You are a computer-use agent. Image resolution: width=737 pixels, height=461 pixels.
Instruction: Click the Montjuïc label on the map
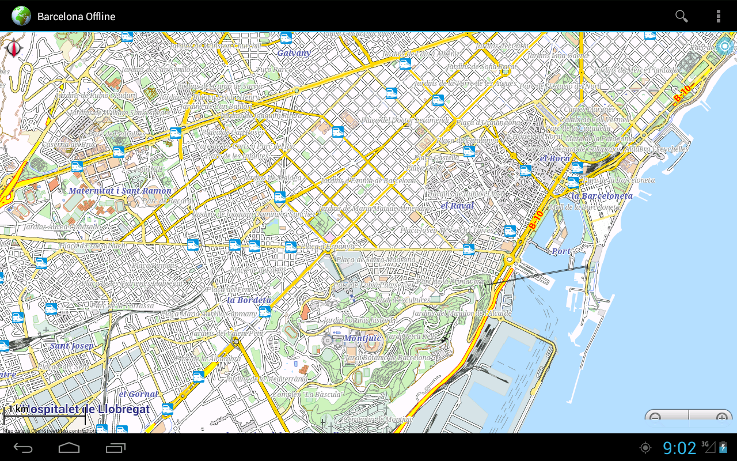(x=362, y=338)
